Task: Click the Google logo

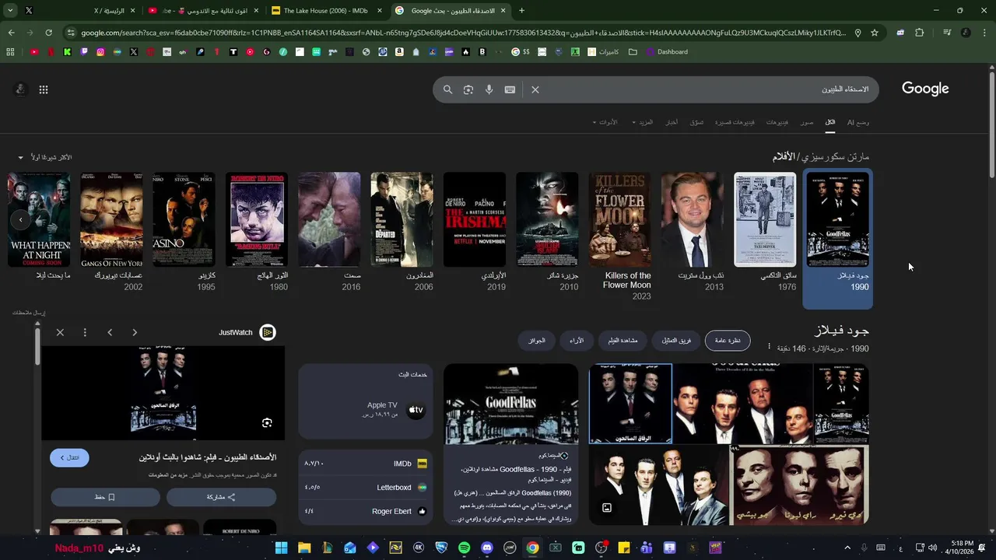Action: (925, 89)
